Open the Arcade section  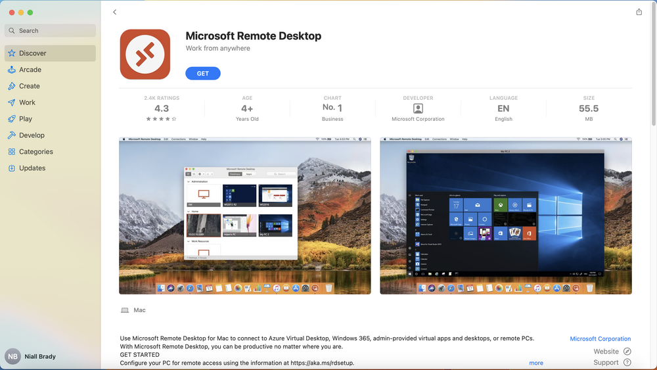(x=51, y=70)
